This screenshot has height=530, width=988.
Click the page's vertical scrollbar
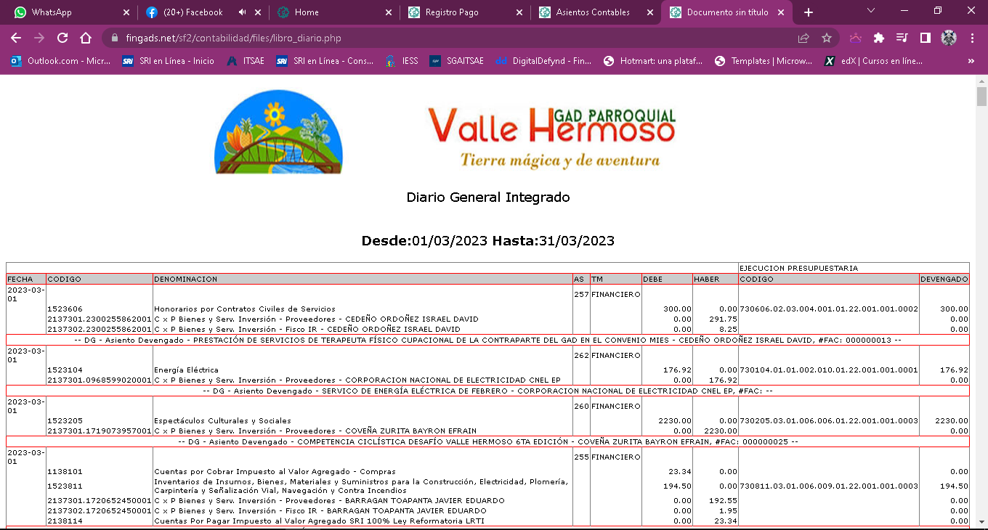(981, 290)
